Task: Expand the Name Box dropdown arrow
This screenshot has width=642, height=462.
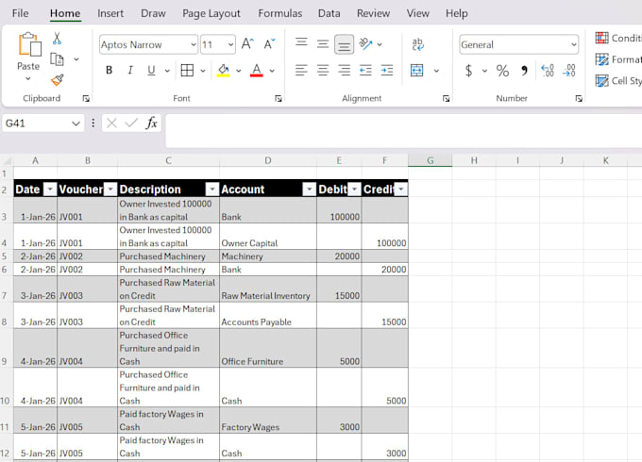Action: pos(76,124)
